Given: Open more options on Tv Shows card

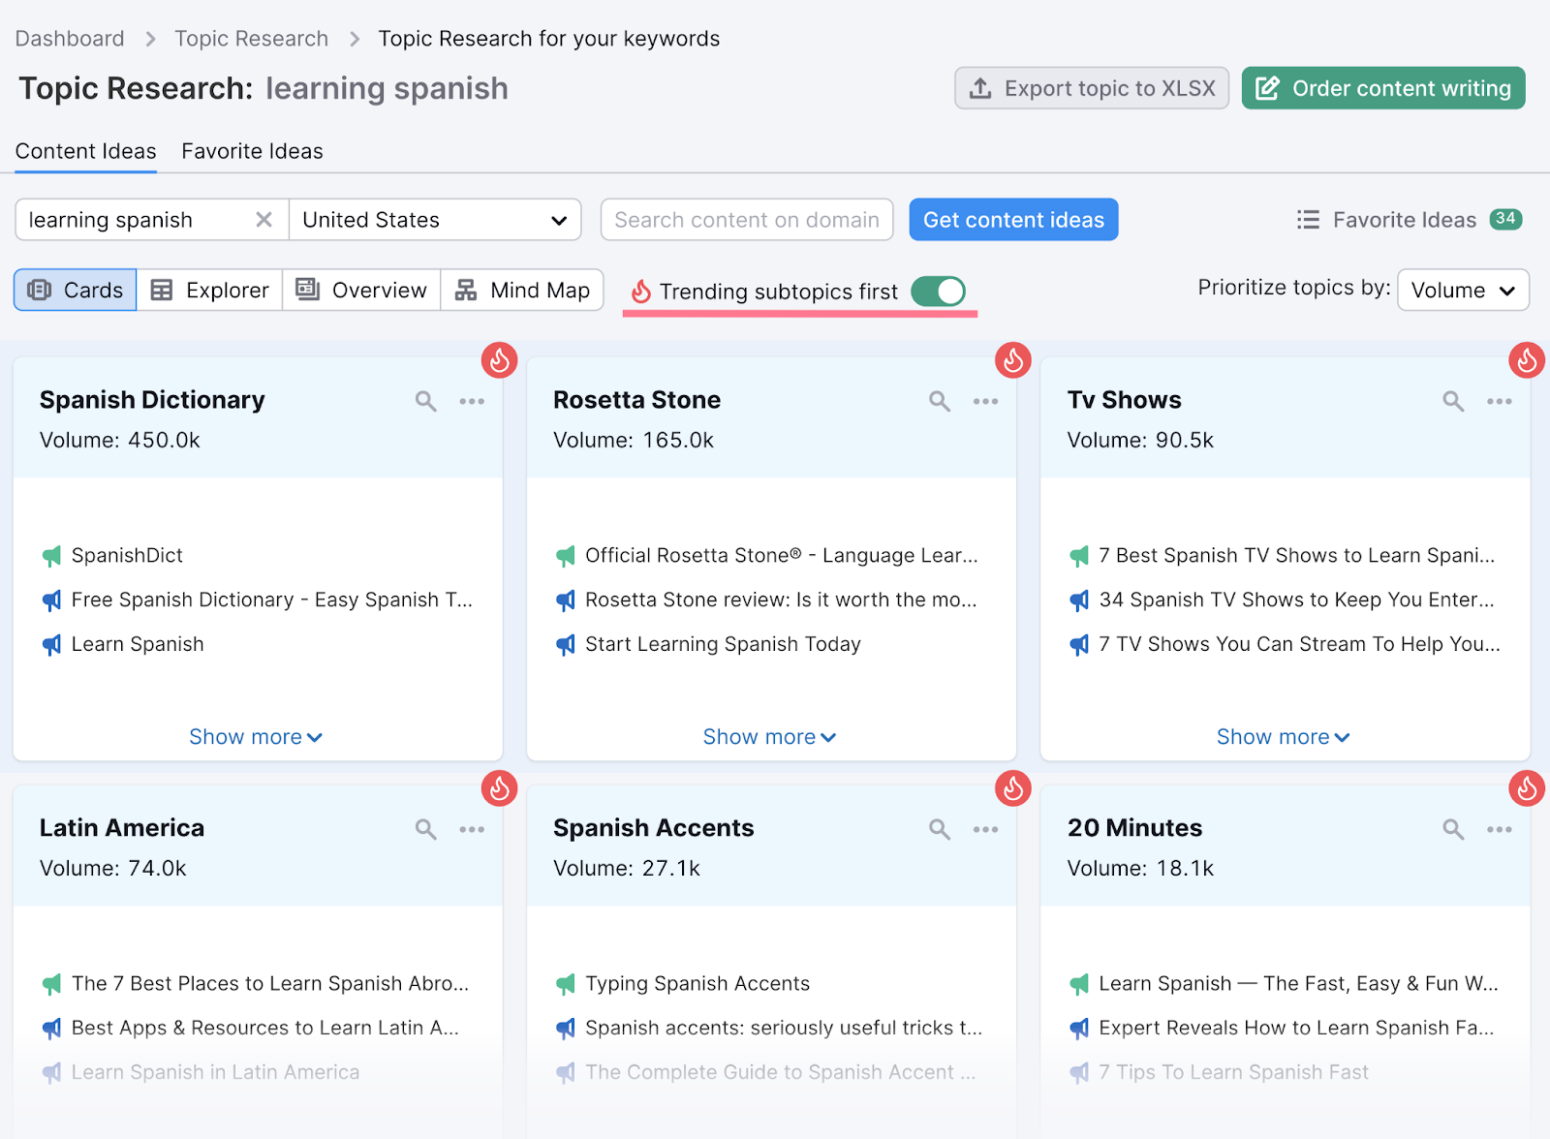Looking at the screenshot, I should (x=1500, y=401).
